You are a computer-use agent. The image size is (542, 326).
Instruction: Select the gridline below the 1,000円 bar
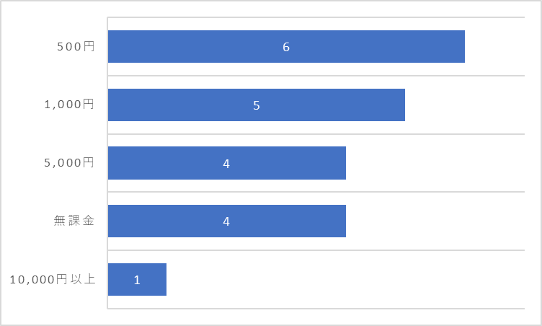(x=316, y=134)
